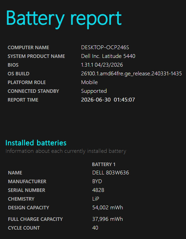The width and height of the screenshot is (186, 239).
Task: Click the COMPUTER NAME label
Action: coord(28,47)
